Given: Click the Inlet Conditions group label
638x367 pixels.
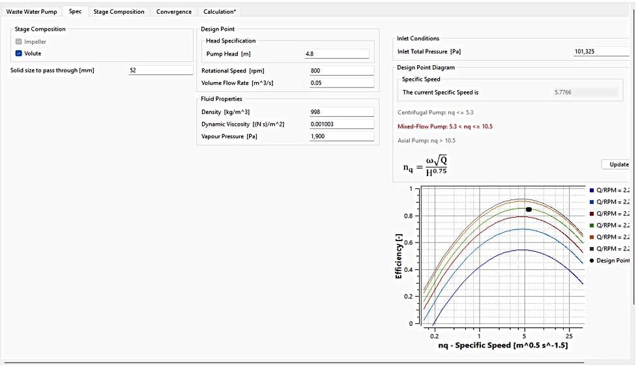Looking at the screenshot, I should point(418,38).
